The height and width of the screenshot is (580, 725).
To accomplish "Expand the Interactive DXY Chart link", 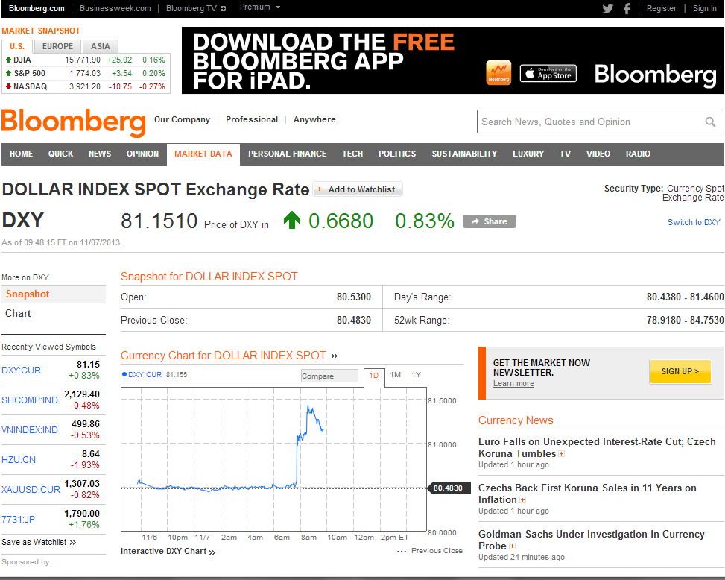I will pyautogui.click(x=212, y=552).
